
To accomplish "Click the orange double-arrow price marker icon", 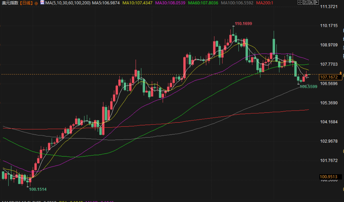I will point(340,73).
